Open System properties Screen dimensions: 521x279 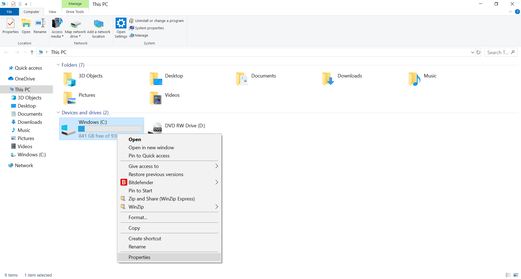[x=149, y=28]
